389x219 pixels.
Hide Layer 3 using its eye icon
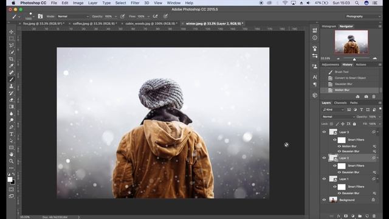point(324,132)
